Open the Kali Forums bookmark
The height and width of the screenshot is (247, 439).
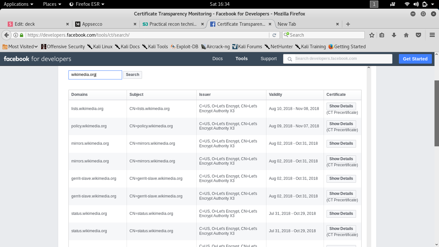pyautogui.click(x=247, y=47)
